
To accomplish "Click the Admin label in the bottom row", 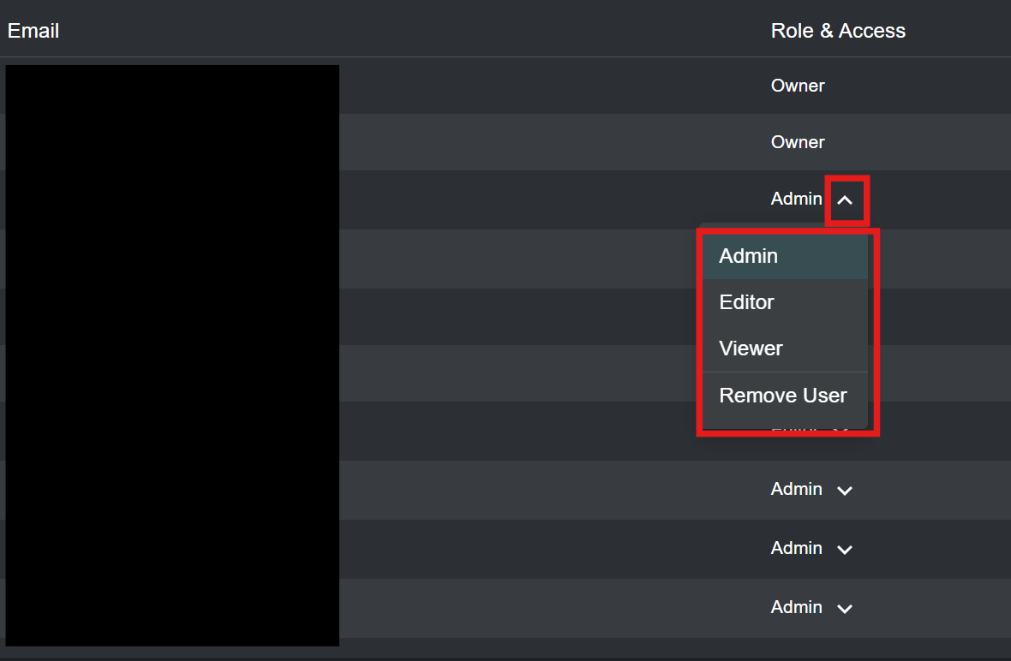I will tap(796, 607).
